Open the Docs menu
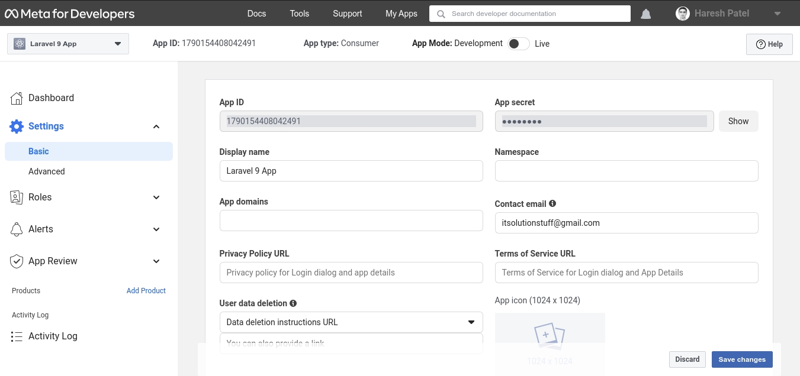Screen dimensions: 800x376 (x=256, y=14)
